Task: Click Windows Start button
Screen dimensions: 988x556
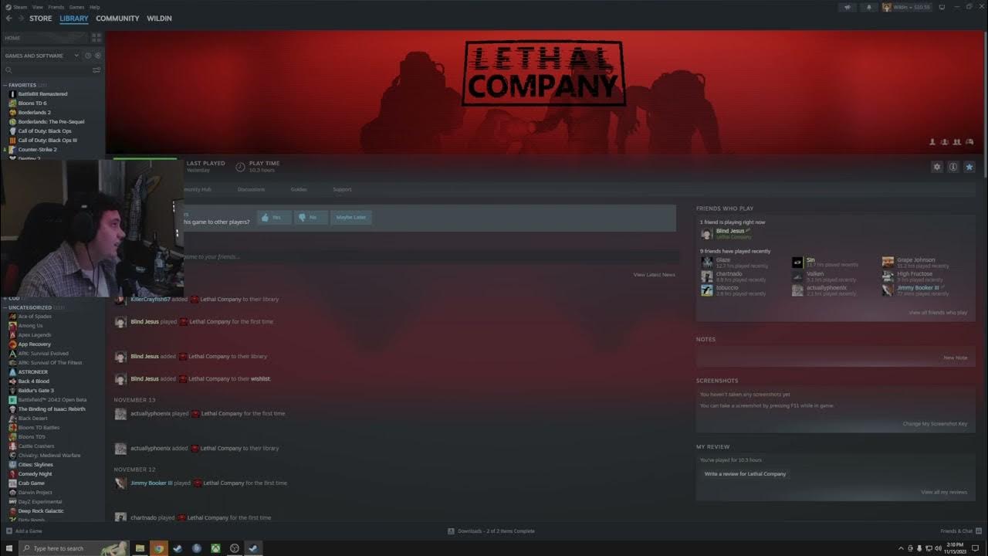Action: point(8,548)
